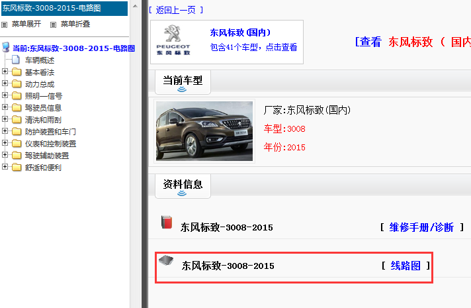Open the 维修手册/诊断 link
This screenshot has height=308, width=471.
coord(421,227)
